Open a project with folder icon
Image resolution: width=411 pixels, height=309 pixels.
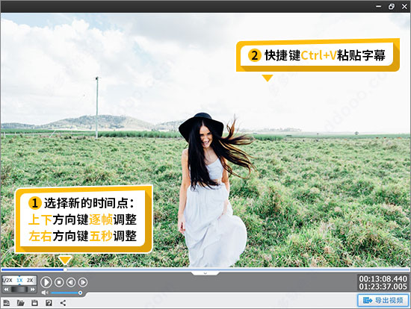pos(21,303)
